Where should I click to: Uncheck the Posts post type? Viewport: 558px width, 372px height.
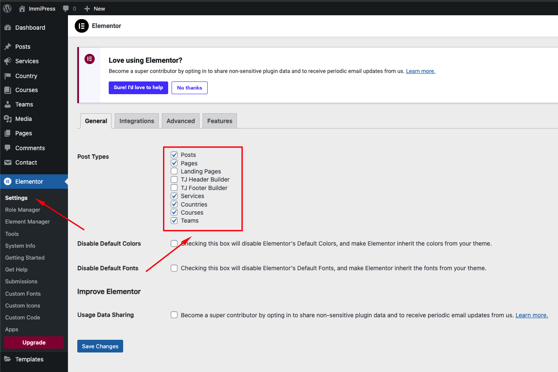click(174, 155)
